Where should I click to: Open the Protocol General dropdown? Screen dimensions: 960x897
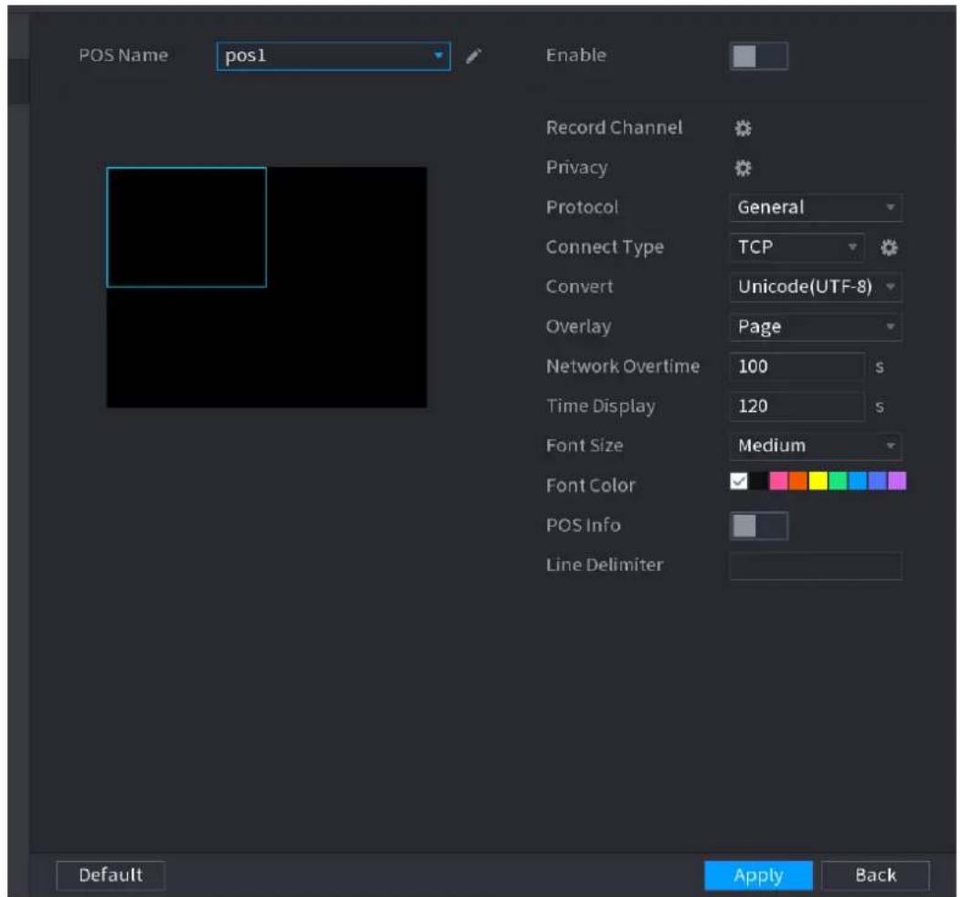click(816, 207)
